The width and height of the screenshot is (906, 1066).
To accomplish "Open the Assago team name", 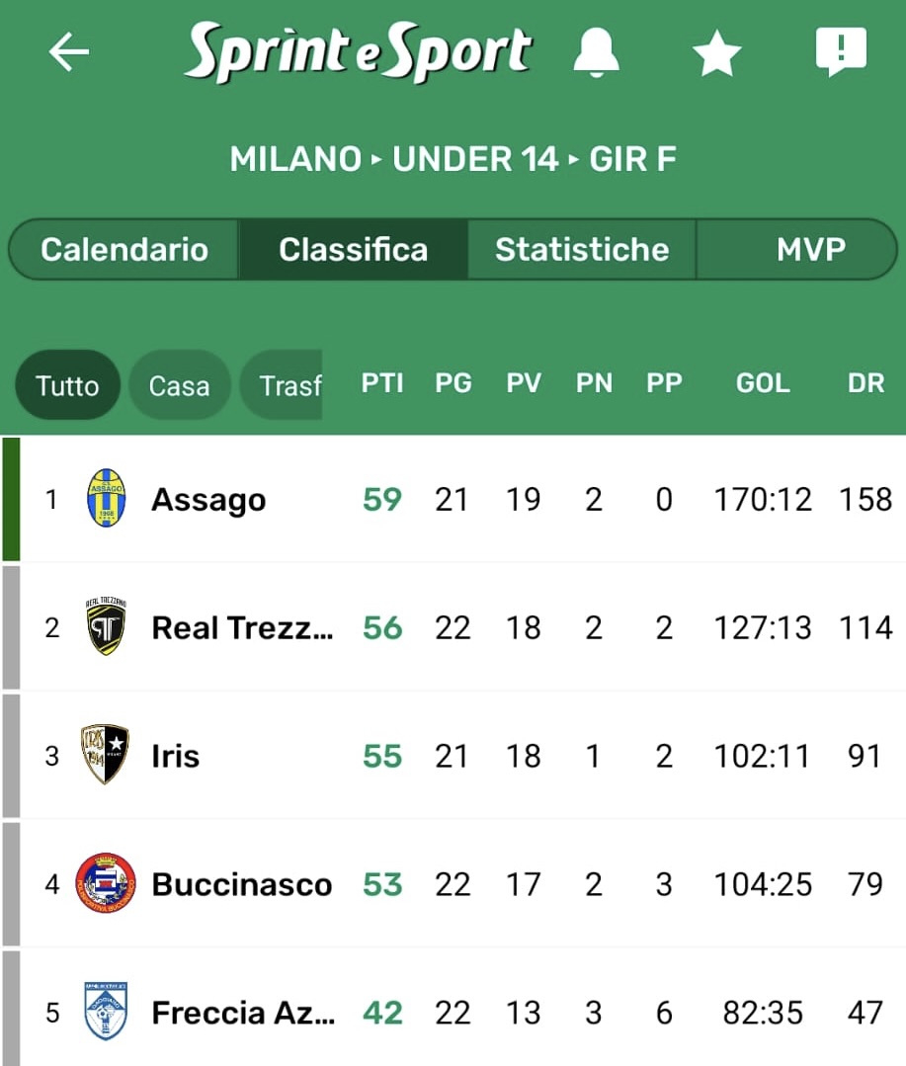I will [208, 500].
